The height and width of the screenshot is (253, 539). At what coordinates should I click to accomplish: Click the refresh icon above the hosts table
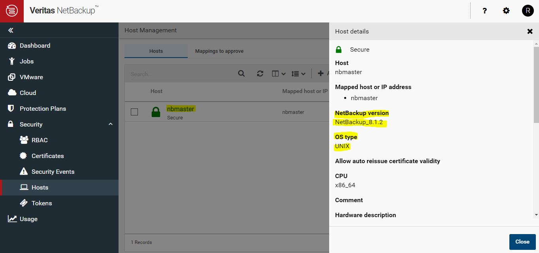[260, 73]
